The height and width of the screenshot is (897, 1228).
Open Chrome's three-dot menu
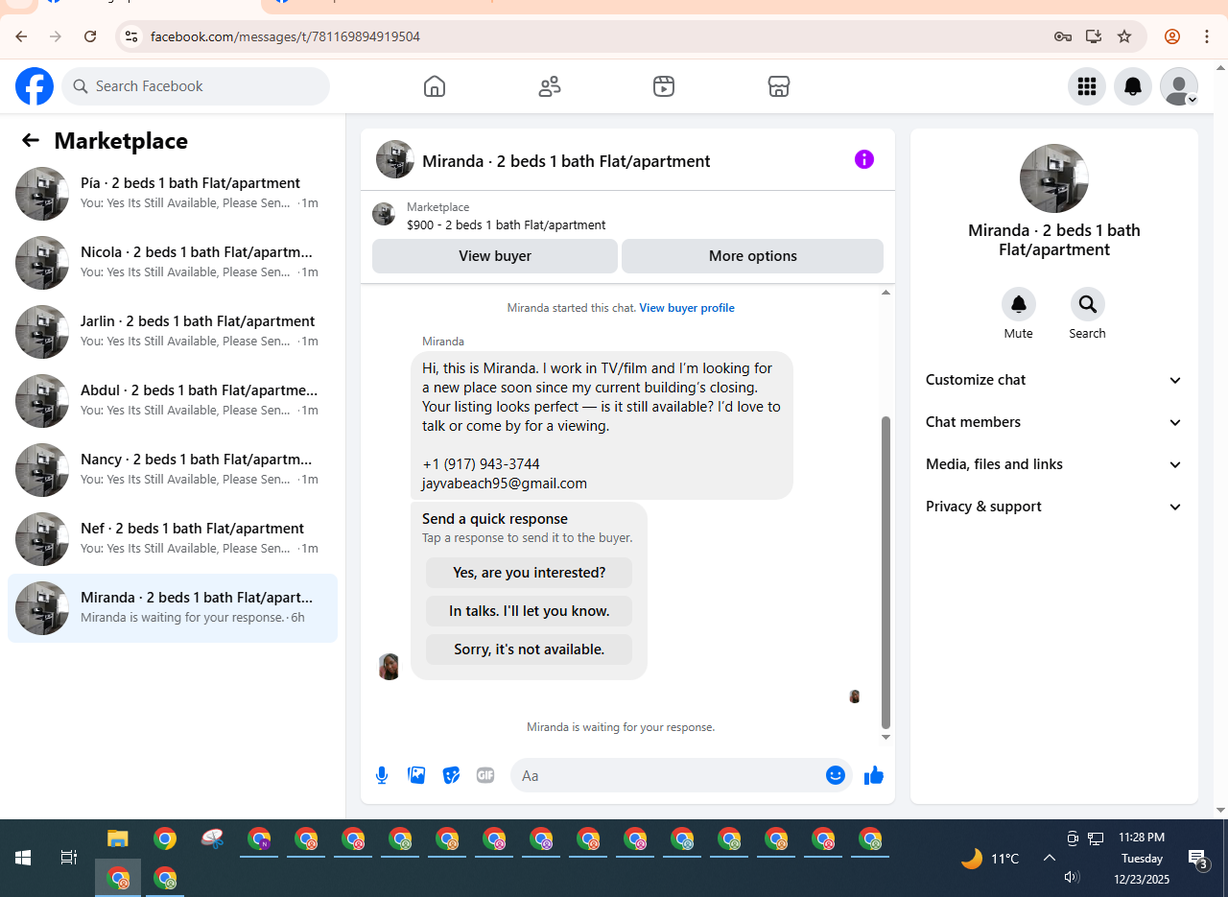1207,36
